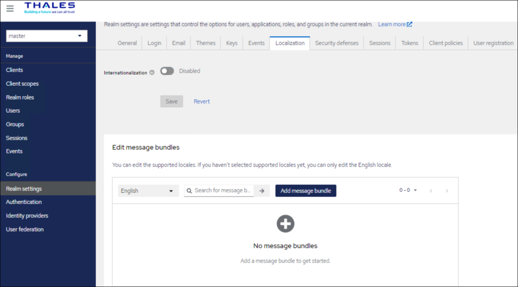Click the magnifier icon in search field
The height and width of the screenshot is (287, 518).
[x=189, y=190]
